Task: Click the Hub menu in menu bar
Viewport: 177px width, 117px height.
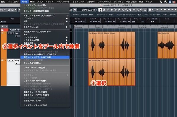Action: pyautogui.click(x=141, y=2)
